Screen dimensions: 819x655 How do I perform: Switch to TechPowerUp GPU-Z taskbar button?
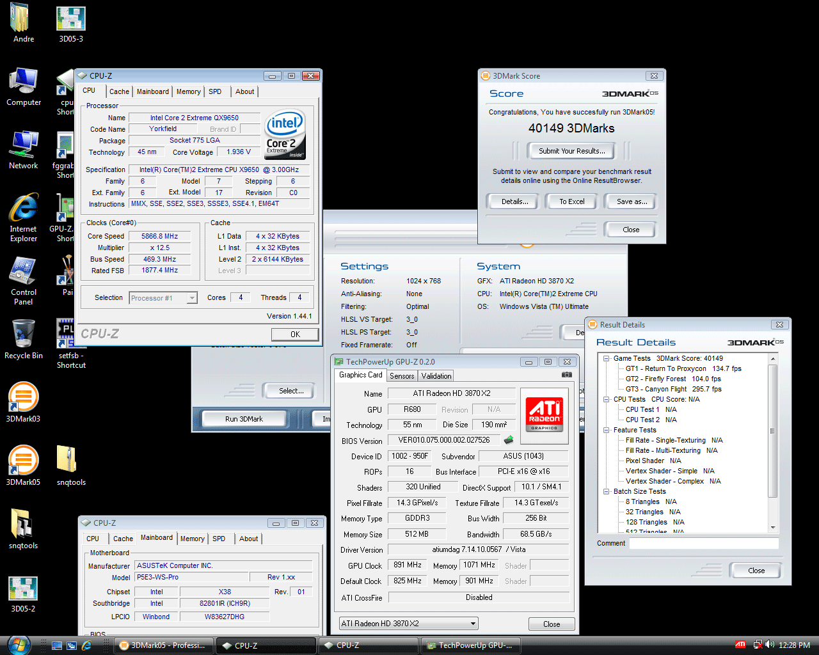[470, 645]
